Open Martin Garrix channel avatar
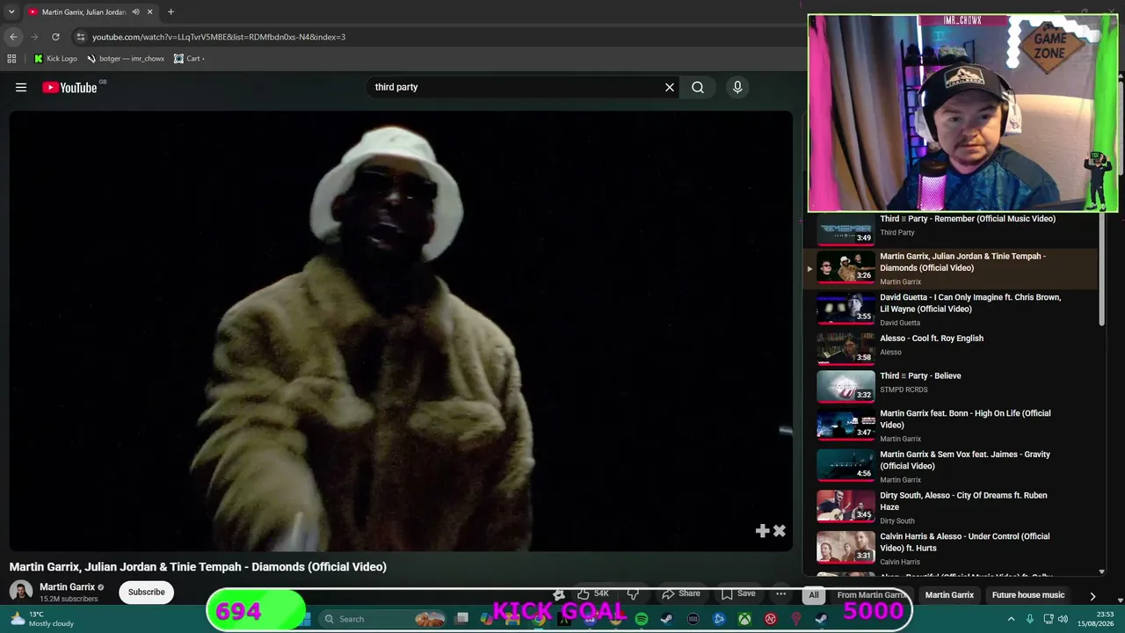This screenshot has width=1125, height=633. [21, 593]
